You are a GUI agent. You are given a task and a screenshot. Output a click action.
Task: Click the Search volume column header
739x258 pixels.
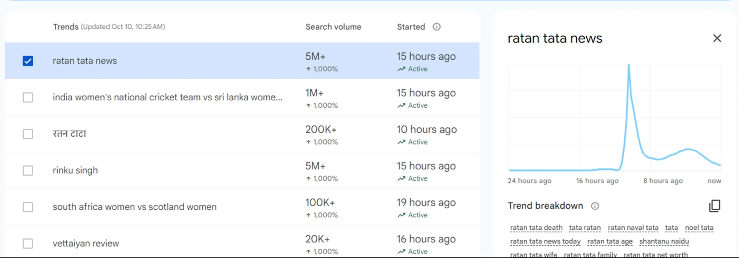(x=333, y=27)
